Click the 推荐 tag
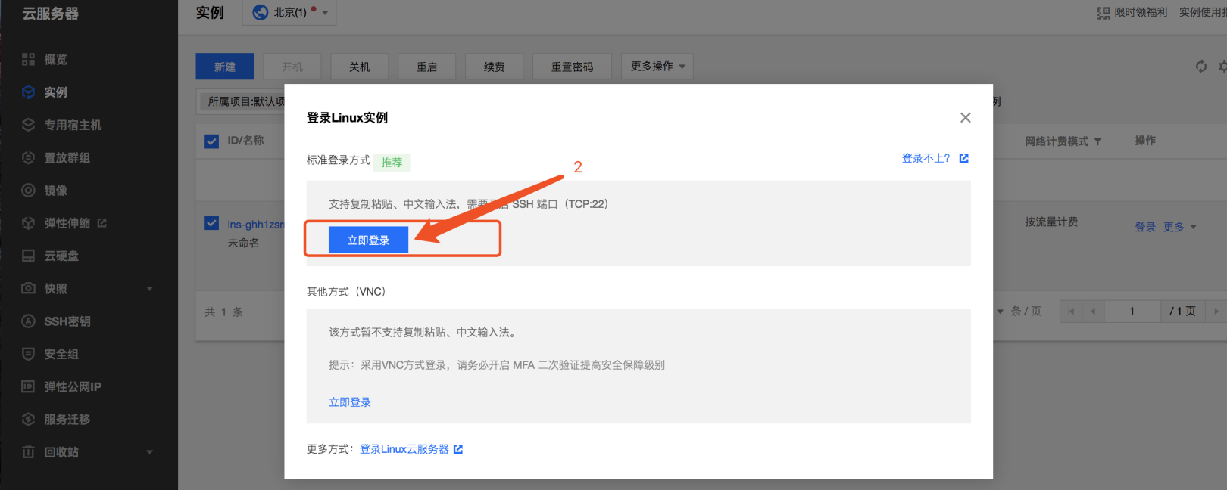Viewport: 1227px width, 490px height. (x=392, y=162)
